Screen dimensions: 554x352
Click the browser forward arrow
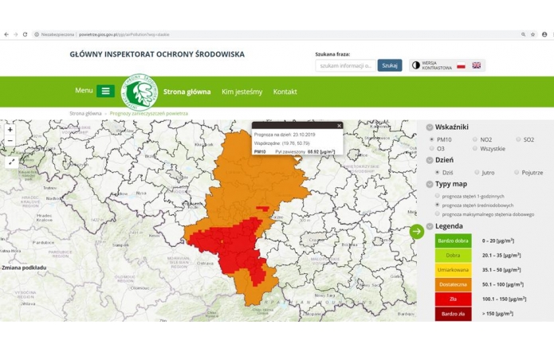click(x=16, y=34)
